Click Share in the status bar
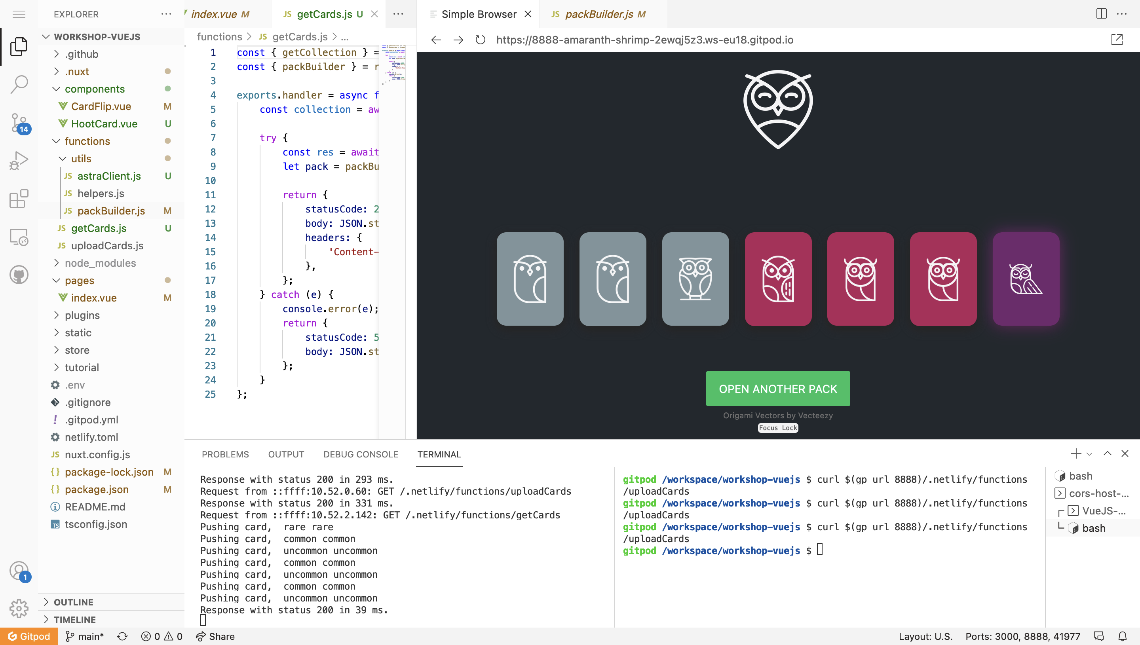This screenshot has width=1140, height=645. [216, 636]
